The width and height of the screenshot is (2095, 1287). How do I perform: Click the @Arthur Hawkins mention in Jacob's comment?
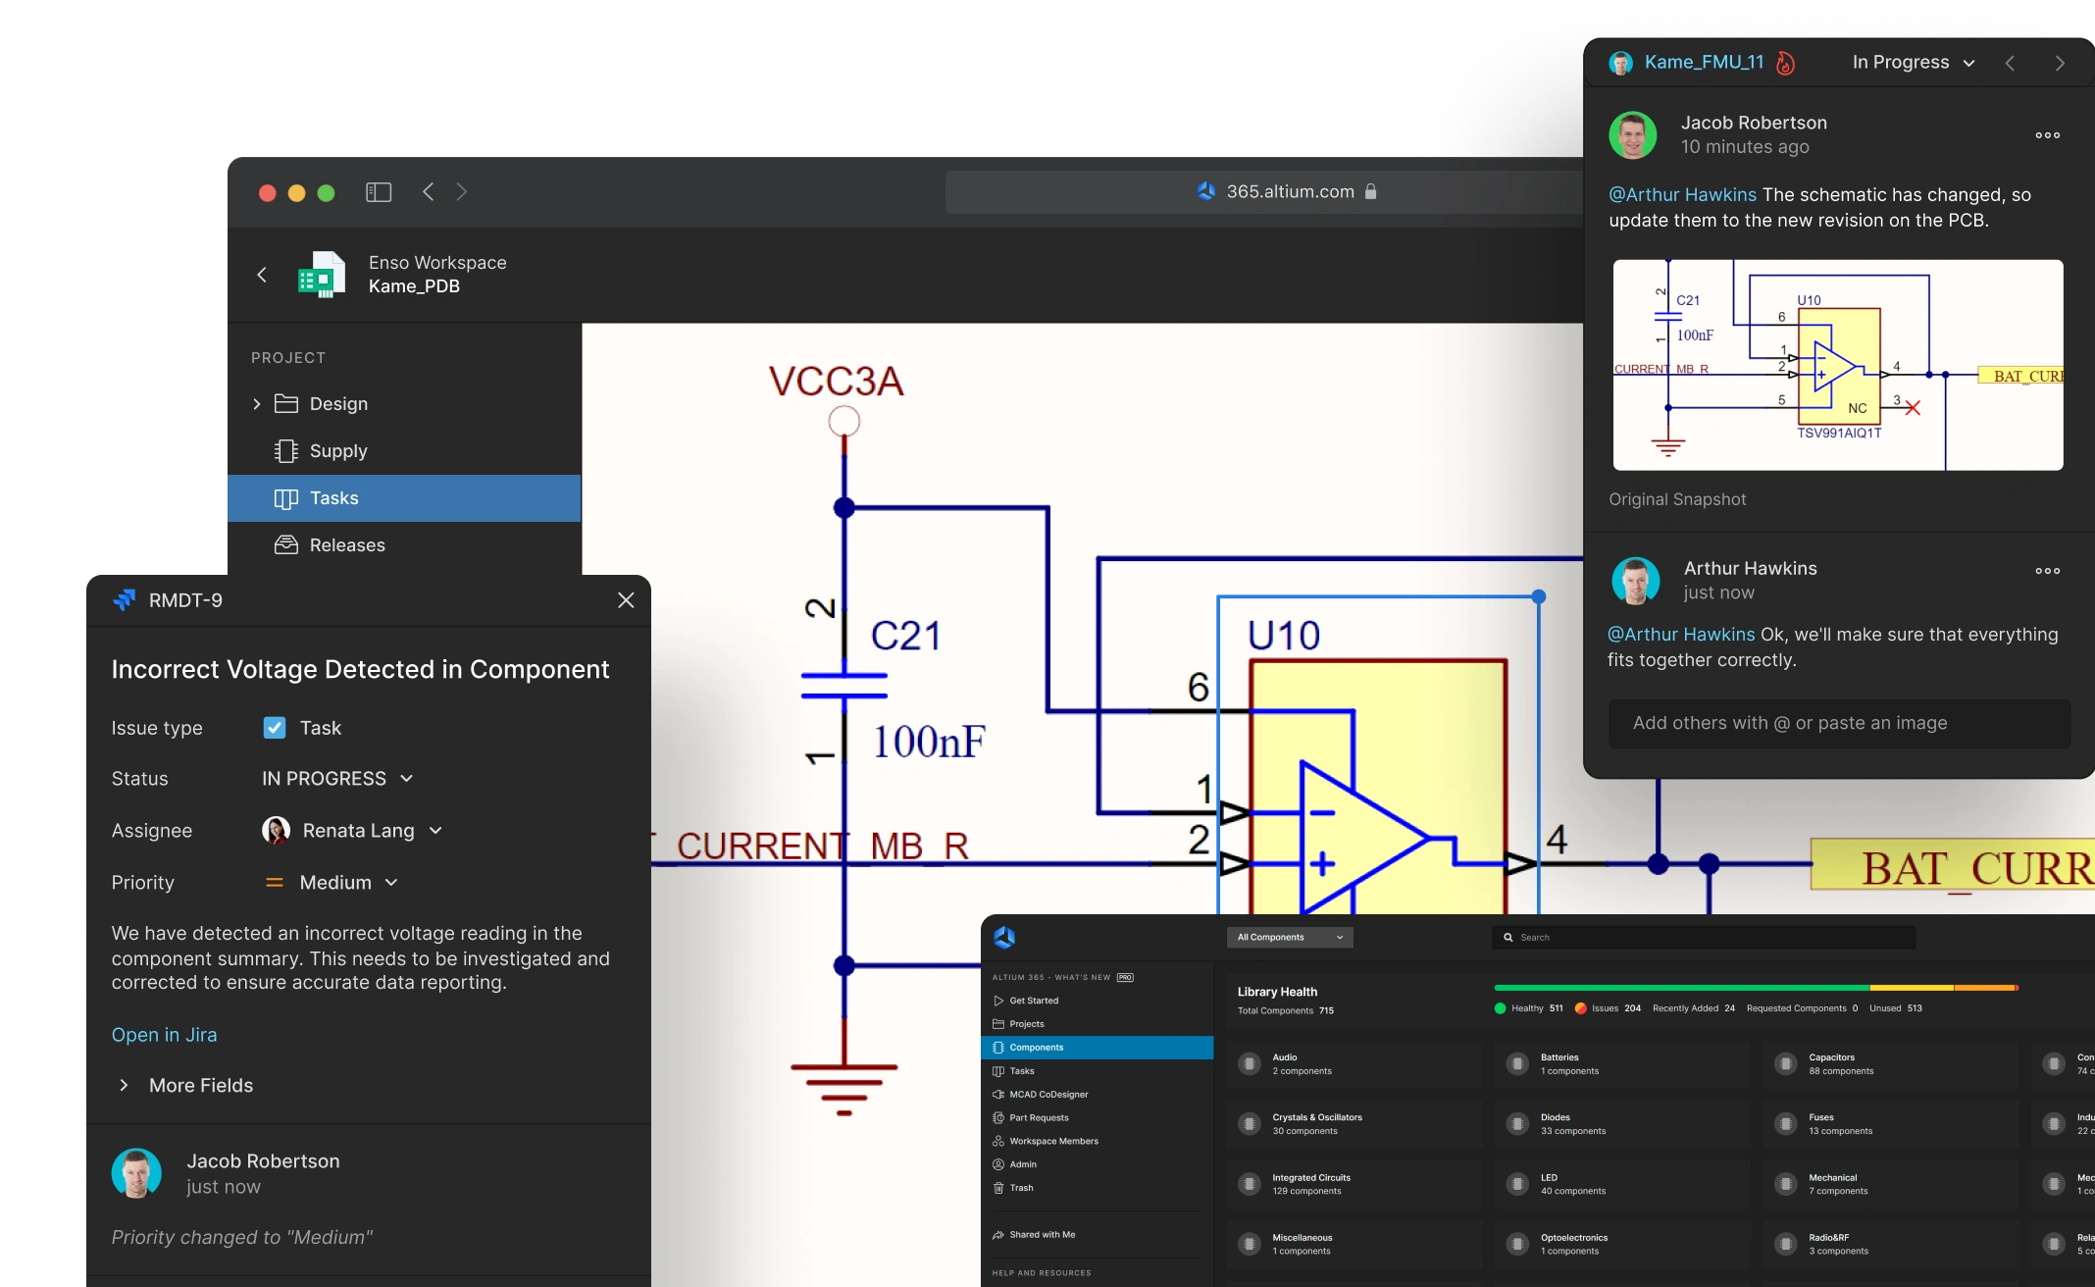(x=1682, y=195)
